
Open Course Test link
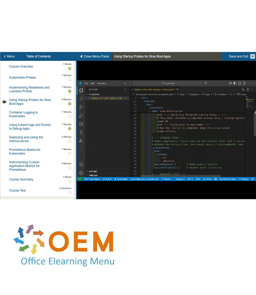[17, 190]
